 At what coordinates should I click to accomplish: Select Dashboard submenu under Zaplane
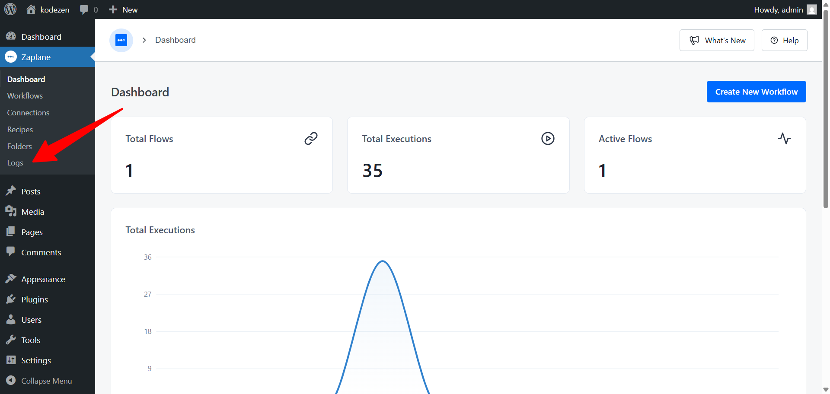click(x=26, y=79)
